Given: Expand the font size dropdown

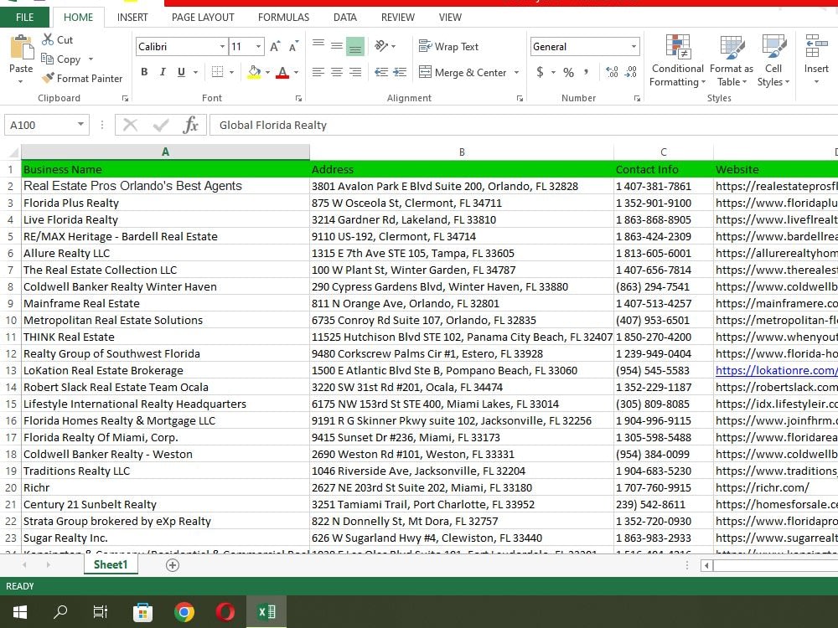Looking at the screenshot, I should tap(259, 46).
